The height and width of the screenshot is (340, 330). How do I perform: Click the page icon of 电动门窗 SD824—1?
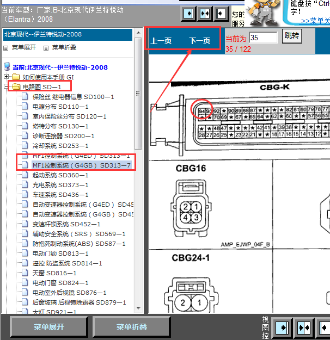pyautogui.click(x=25, y=282)
